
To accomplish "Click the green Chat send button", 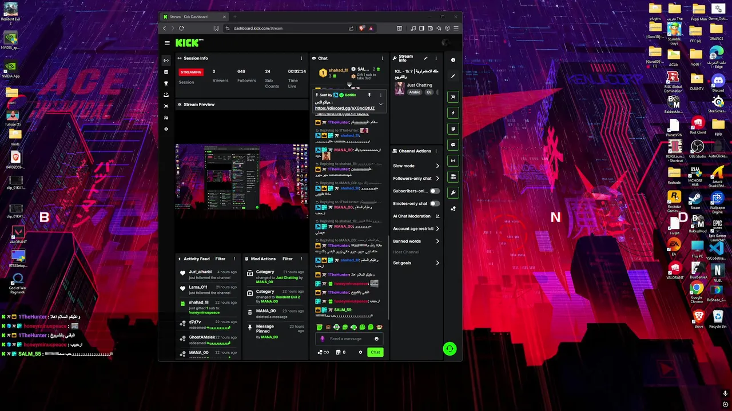I will tap(375, 352).
